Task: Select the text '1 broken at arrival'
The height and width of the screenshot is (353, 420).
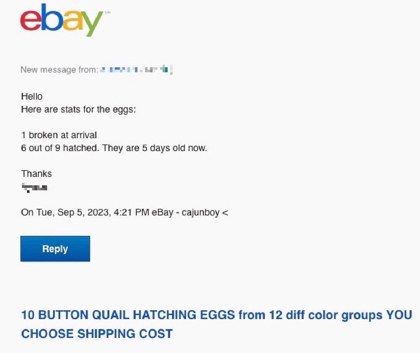Action: [59, 135]
